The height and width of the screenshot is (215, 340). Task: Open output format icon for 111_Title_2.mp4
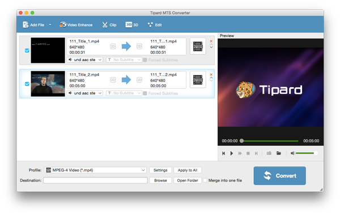(198, 80)
